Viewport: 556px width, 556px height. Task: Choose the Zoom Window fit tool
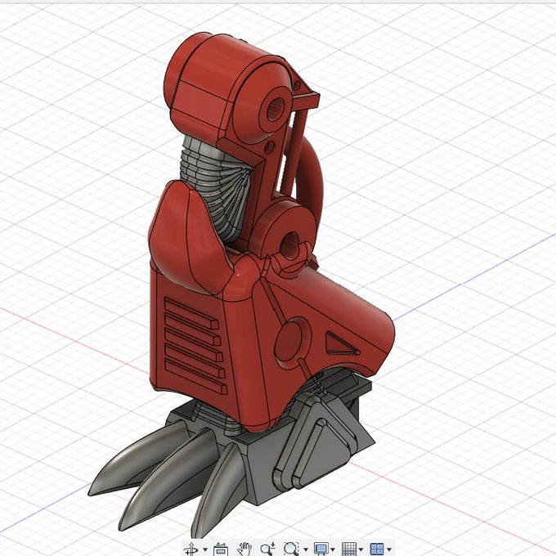tap(291, 549)
